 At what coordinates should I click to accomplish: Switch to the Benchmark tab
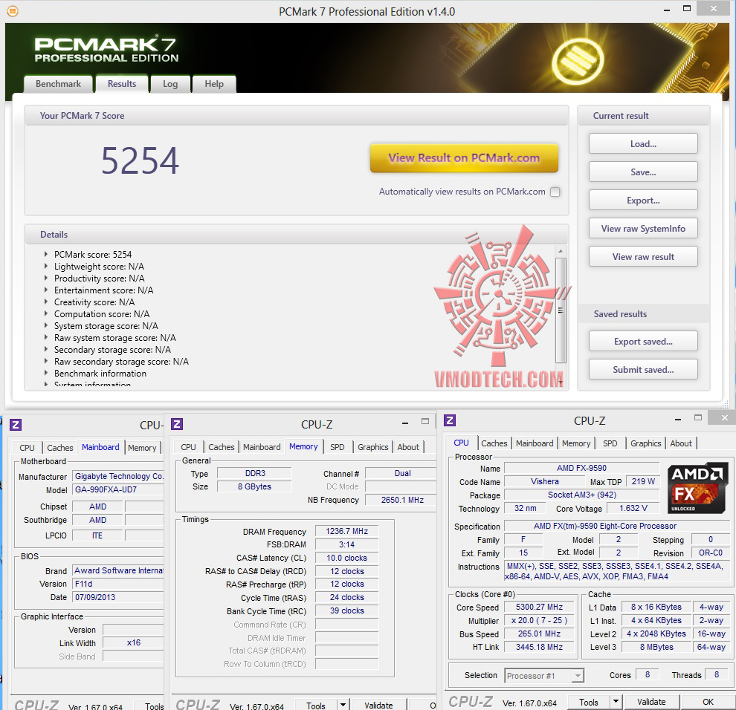point(58,84)
